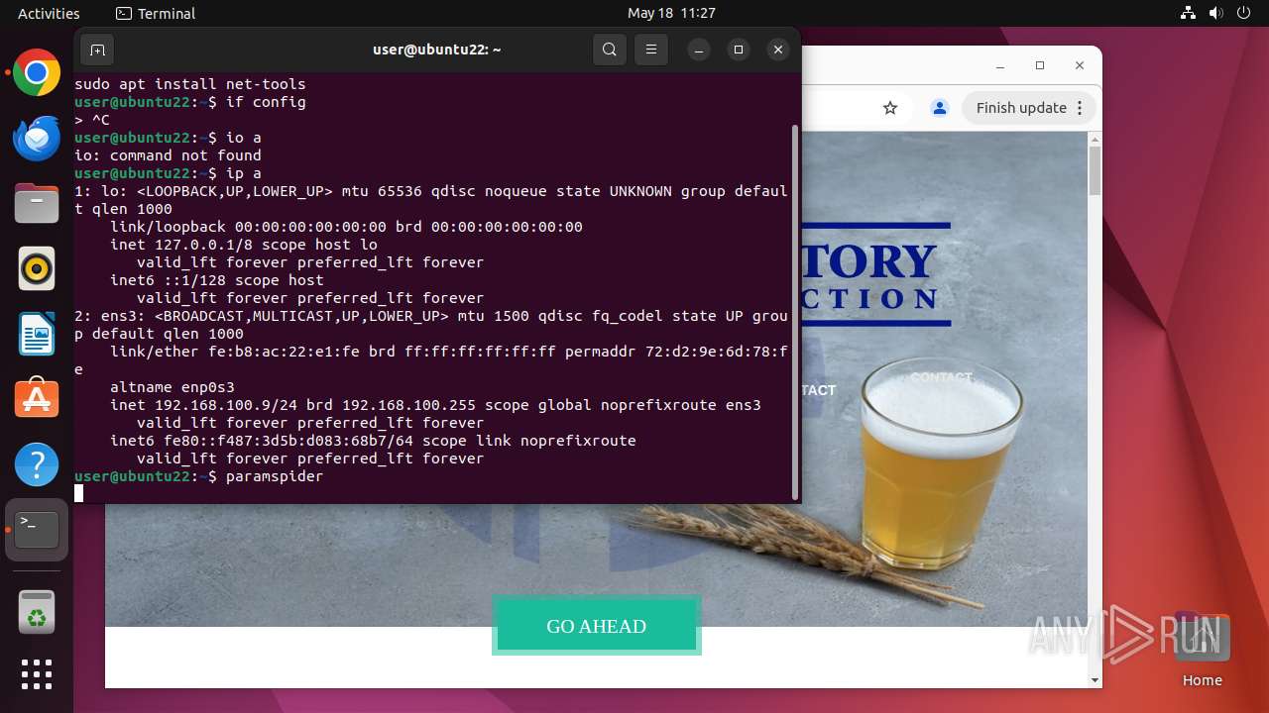The image size is (1269, 713).
Task: Open Chrome three-dot menu
Action: pos(1081,108)
